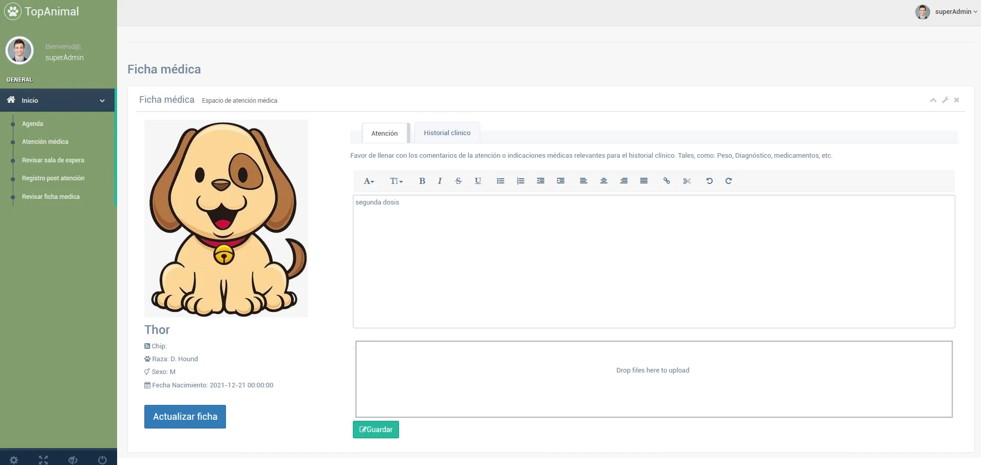The image size is (981, 465).
Task: Toggle bold formatting in the editor
Action: (422, 181)
